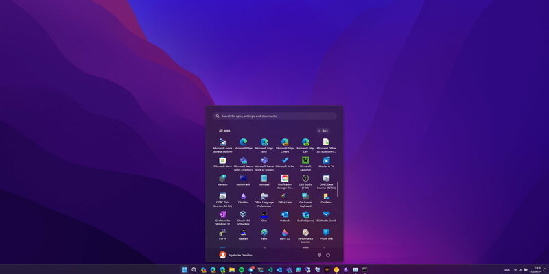Image resolution: width=549 pixels, height=274 pixels.
Task: Open Movies & TV app
Action: click(327, 162)
